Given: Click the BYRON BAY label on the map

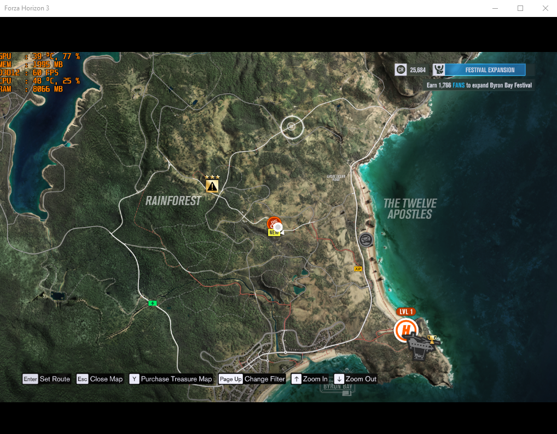Looking at the screenshot, I should (x=338, y=386).
